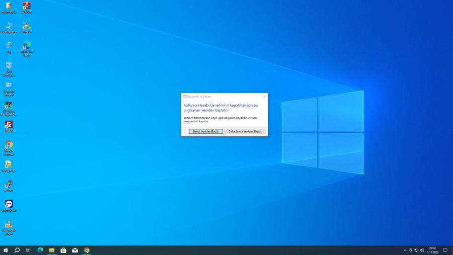453x255 pixels.
Task: Open WinRAR desktop icon
Action: [27, 8]
